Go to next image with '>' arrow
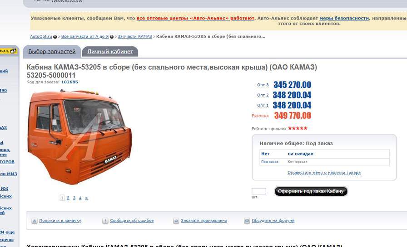 point(86,198)
